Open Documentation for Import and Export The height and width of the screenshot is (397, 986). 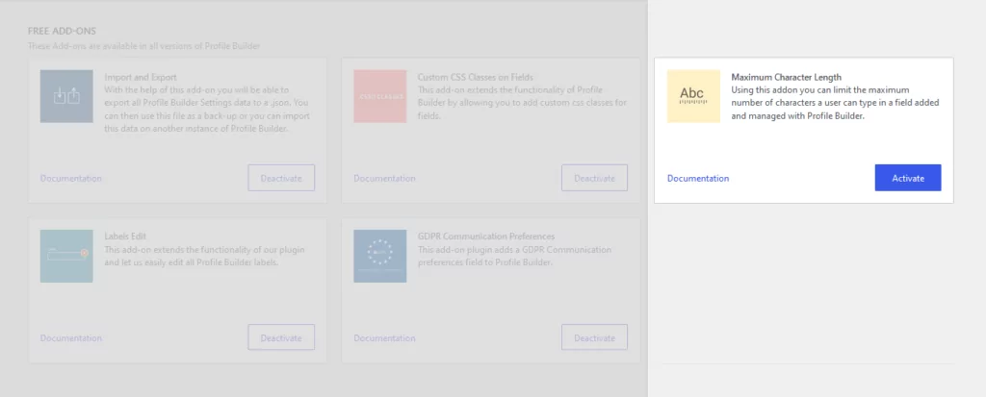coord(71,179)
